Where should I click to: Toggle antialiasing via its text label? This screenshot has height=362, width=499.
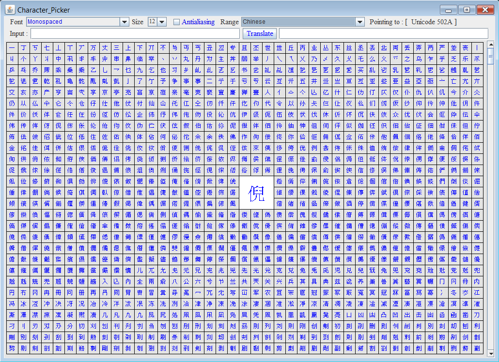(x=198, y=22)
